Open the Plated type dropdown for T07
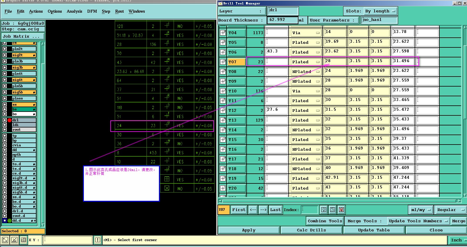 tap(305, 62)
